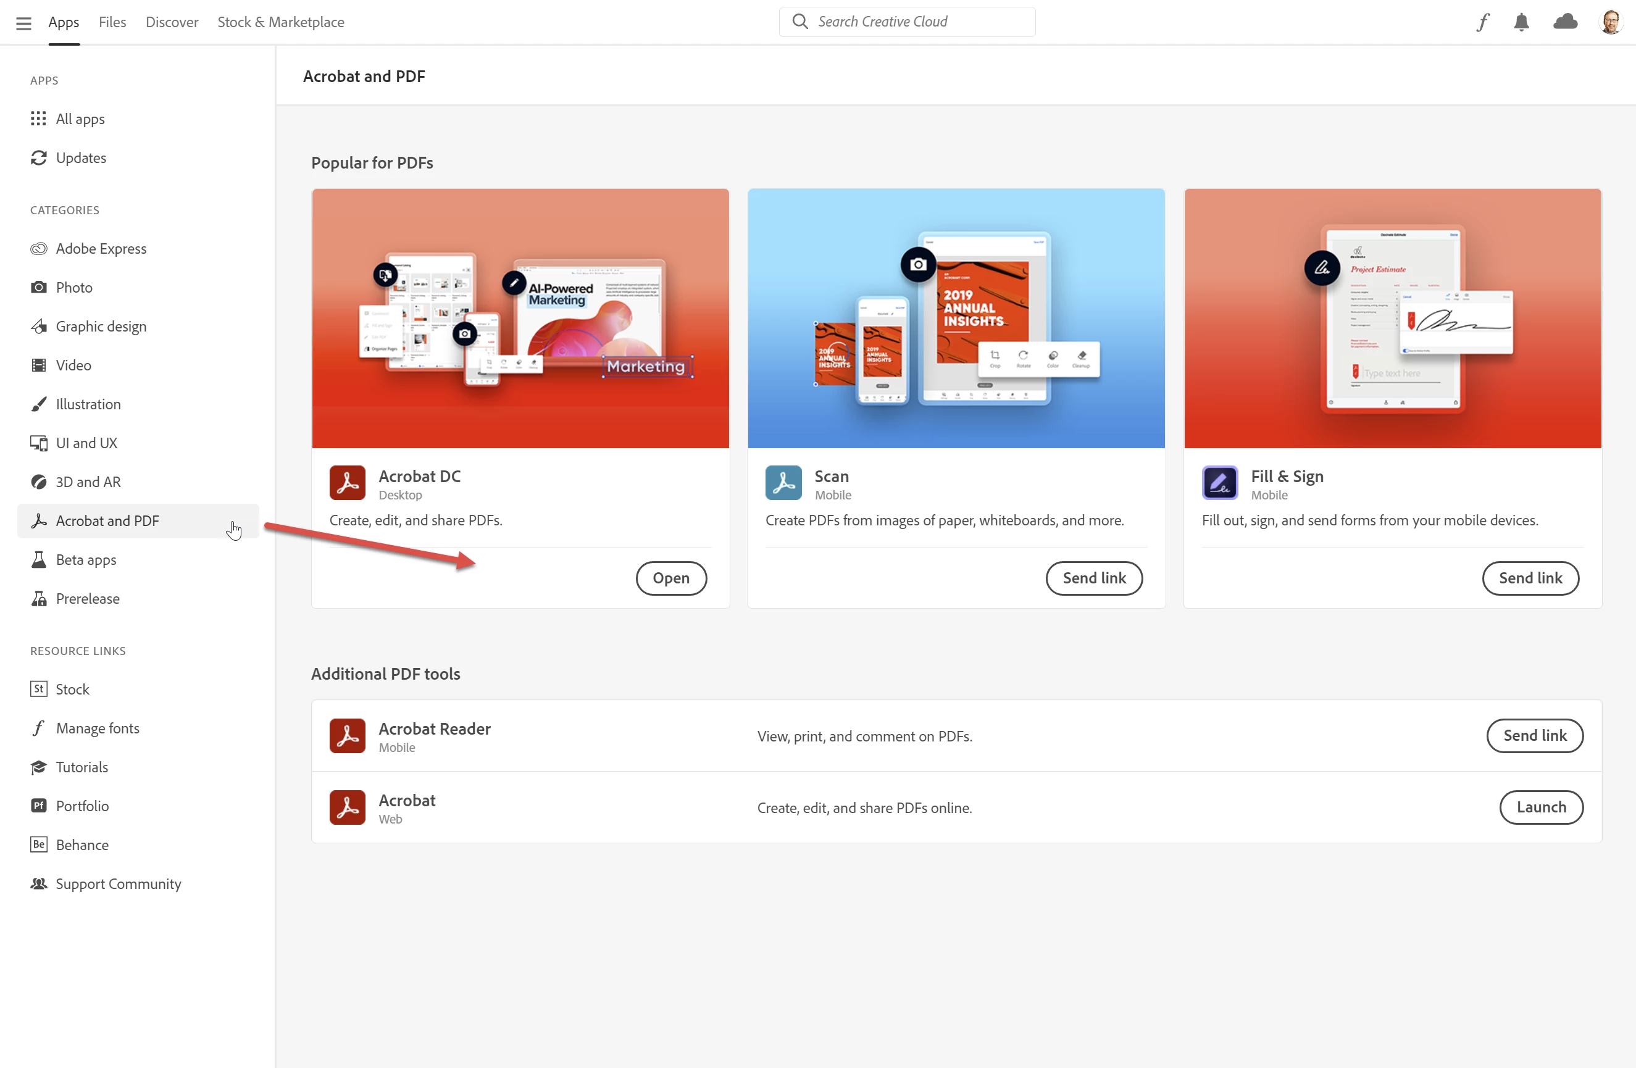Open the Stock & Marketplace tab

click(x=280, y=22)
